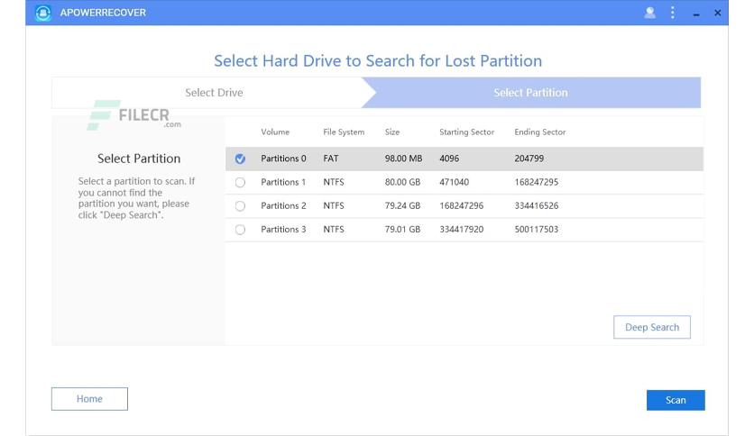The image size is (754, 436).
Task: Click the APOWERRECOVER title text
Action: click(103, 13)
